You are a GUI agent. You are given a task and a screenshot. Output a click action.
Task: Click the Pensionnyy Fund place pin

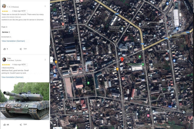[176, 107]
